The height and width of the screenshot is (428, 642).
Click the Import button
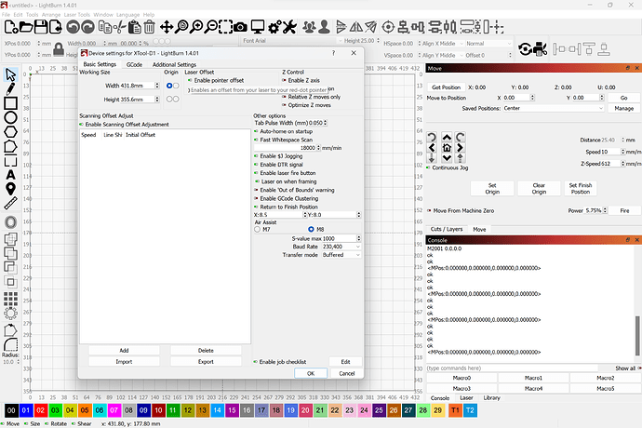(x=124, y=362)
